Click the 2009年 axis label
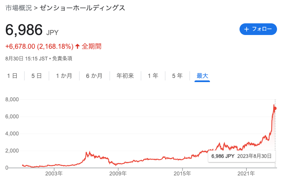282x180 pixels. click(118, 173)
